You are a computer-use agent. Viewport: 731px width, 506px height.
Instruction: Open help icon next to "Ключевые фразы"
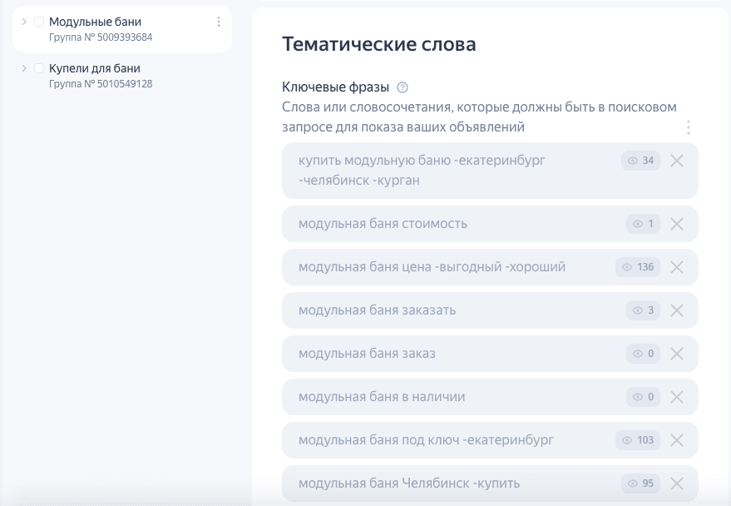click(403, 87)
